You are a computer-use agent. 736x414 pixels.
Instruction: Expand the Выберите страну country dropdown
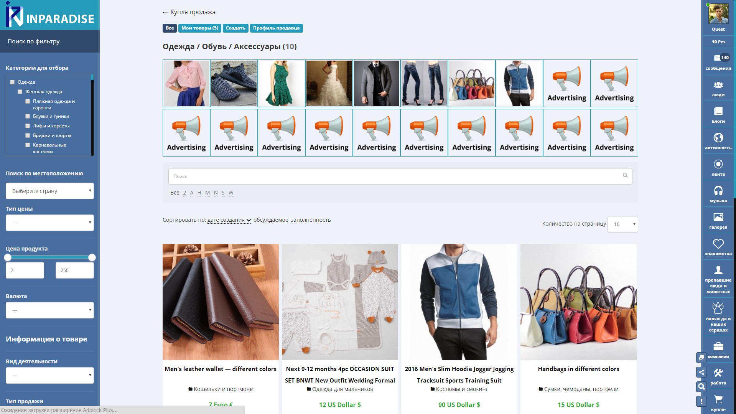(x=50, y=191)
